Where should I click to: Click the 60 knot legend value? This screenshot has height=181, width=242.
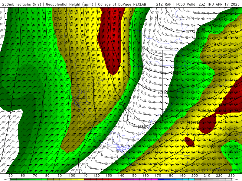click(23, 176)
